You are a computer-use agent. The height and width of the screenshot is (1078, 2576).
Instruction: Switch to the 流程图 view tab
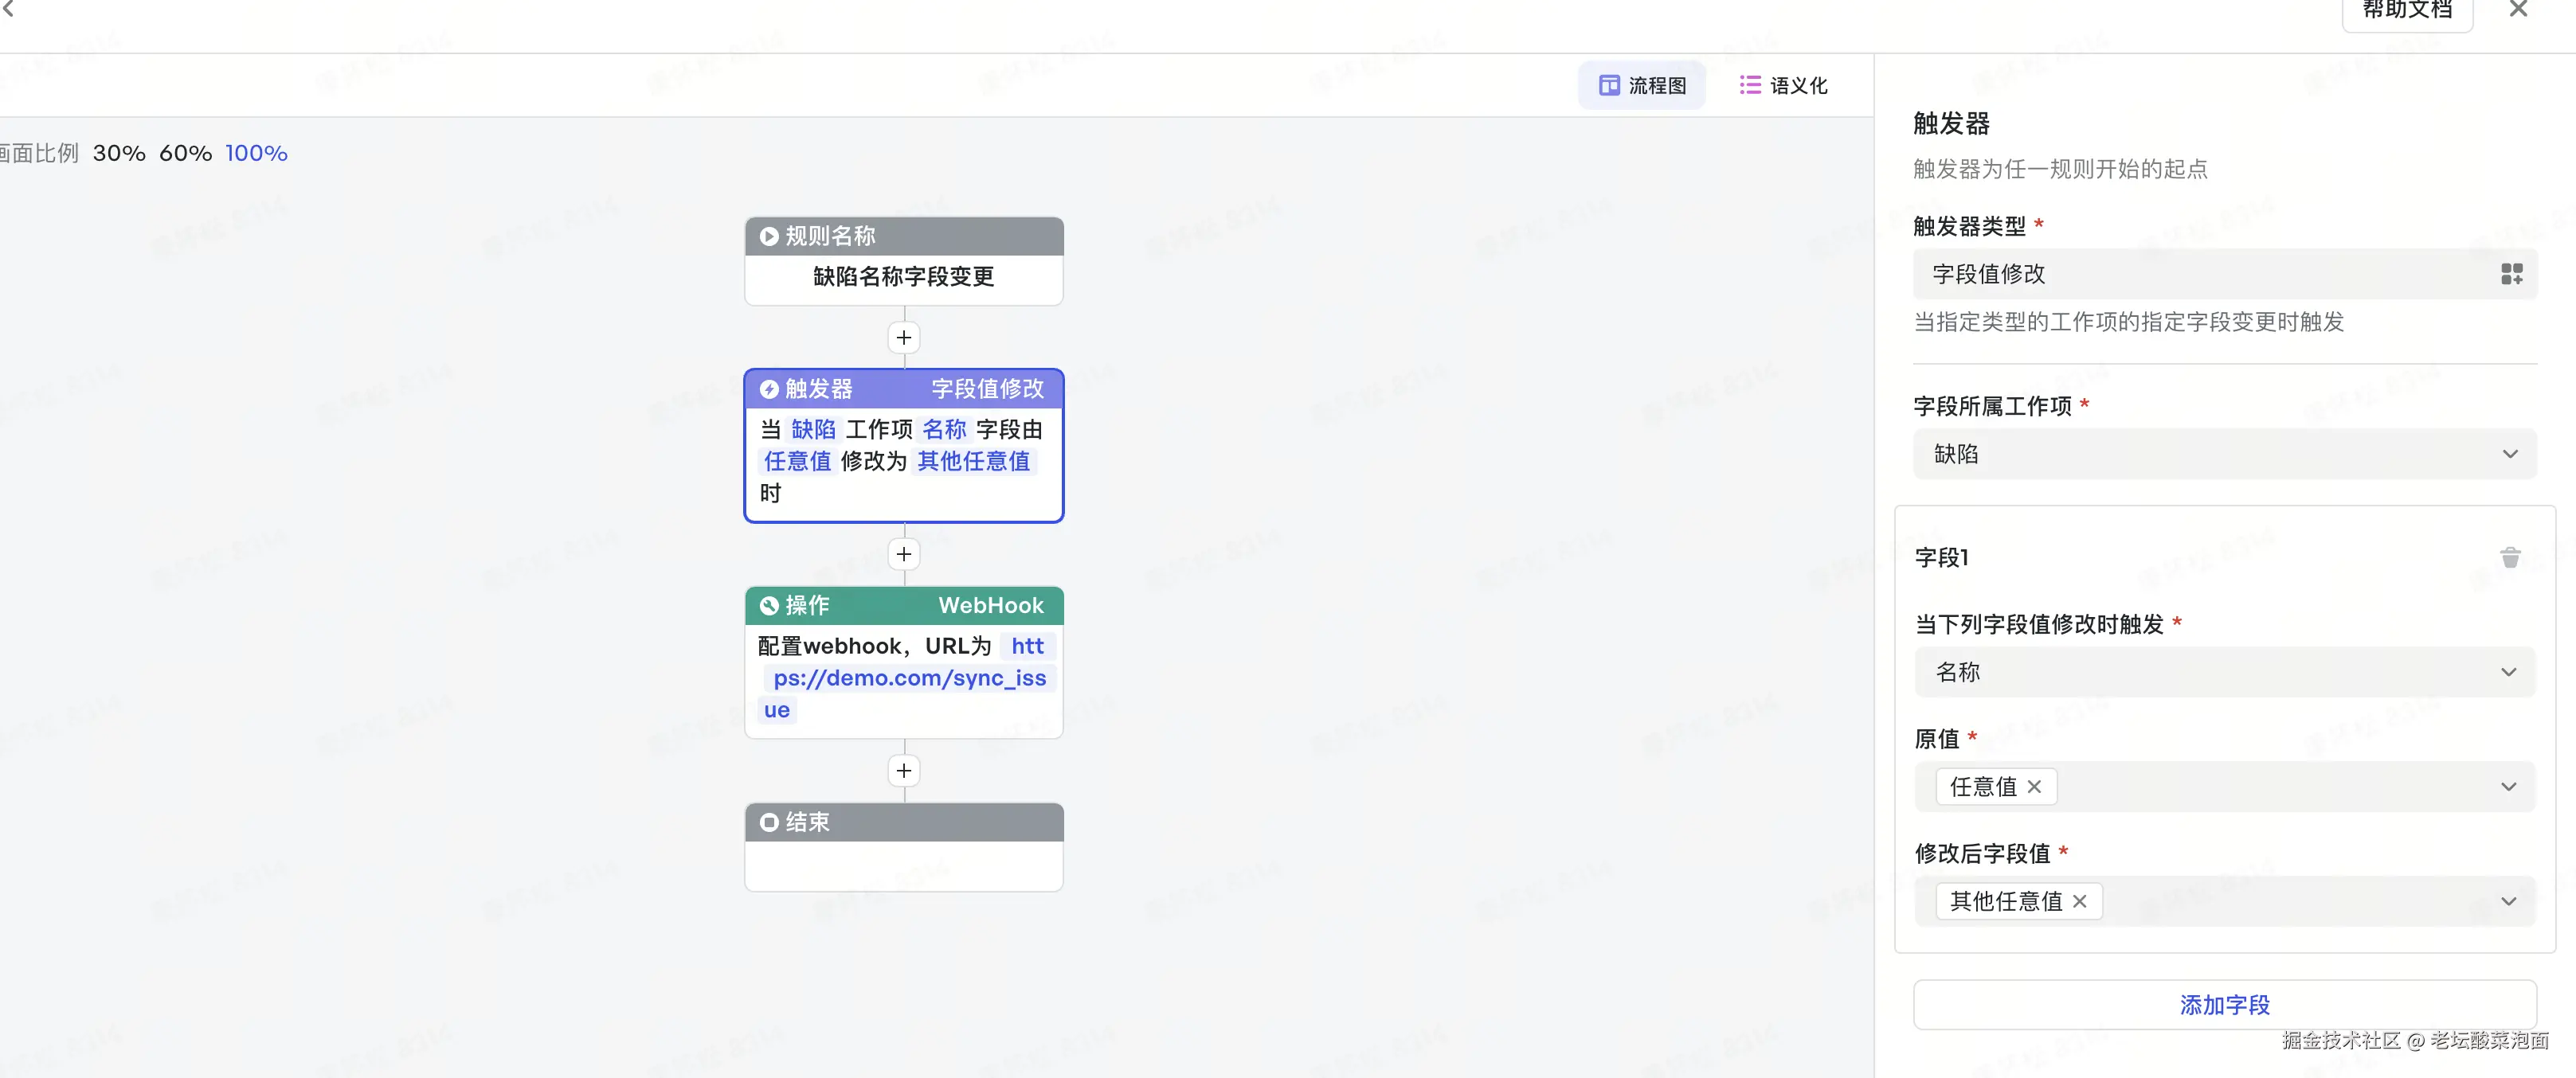tap(1642, 85)
